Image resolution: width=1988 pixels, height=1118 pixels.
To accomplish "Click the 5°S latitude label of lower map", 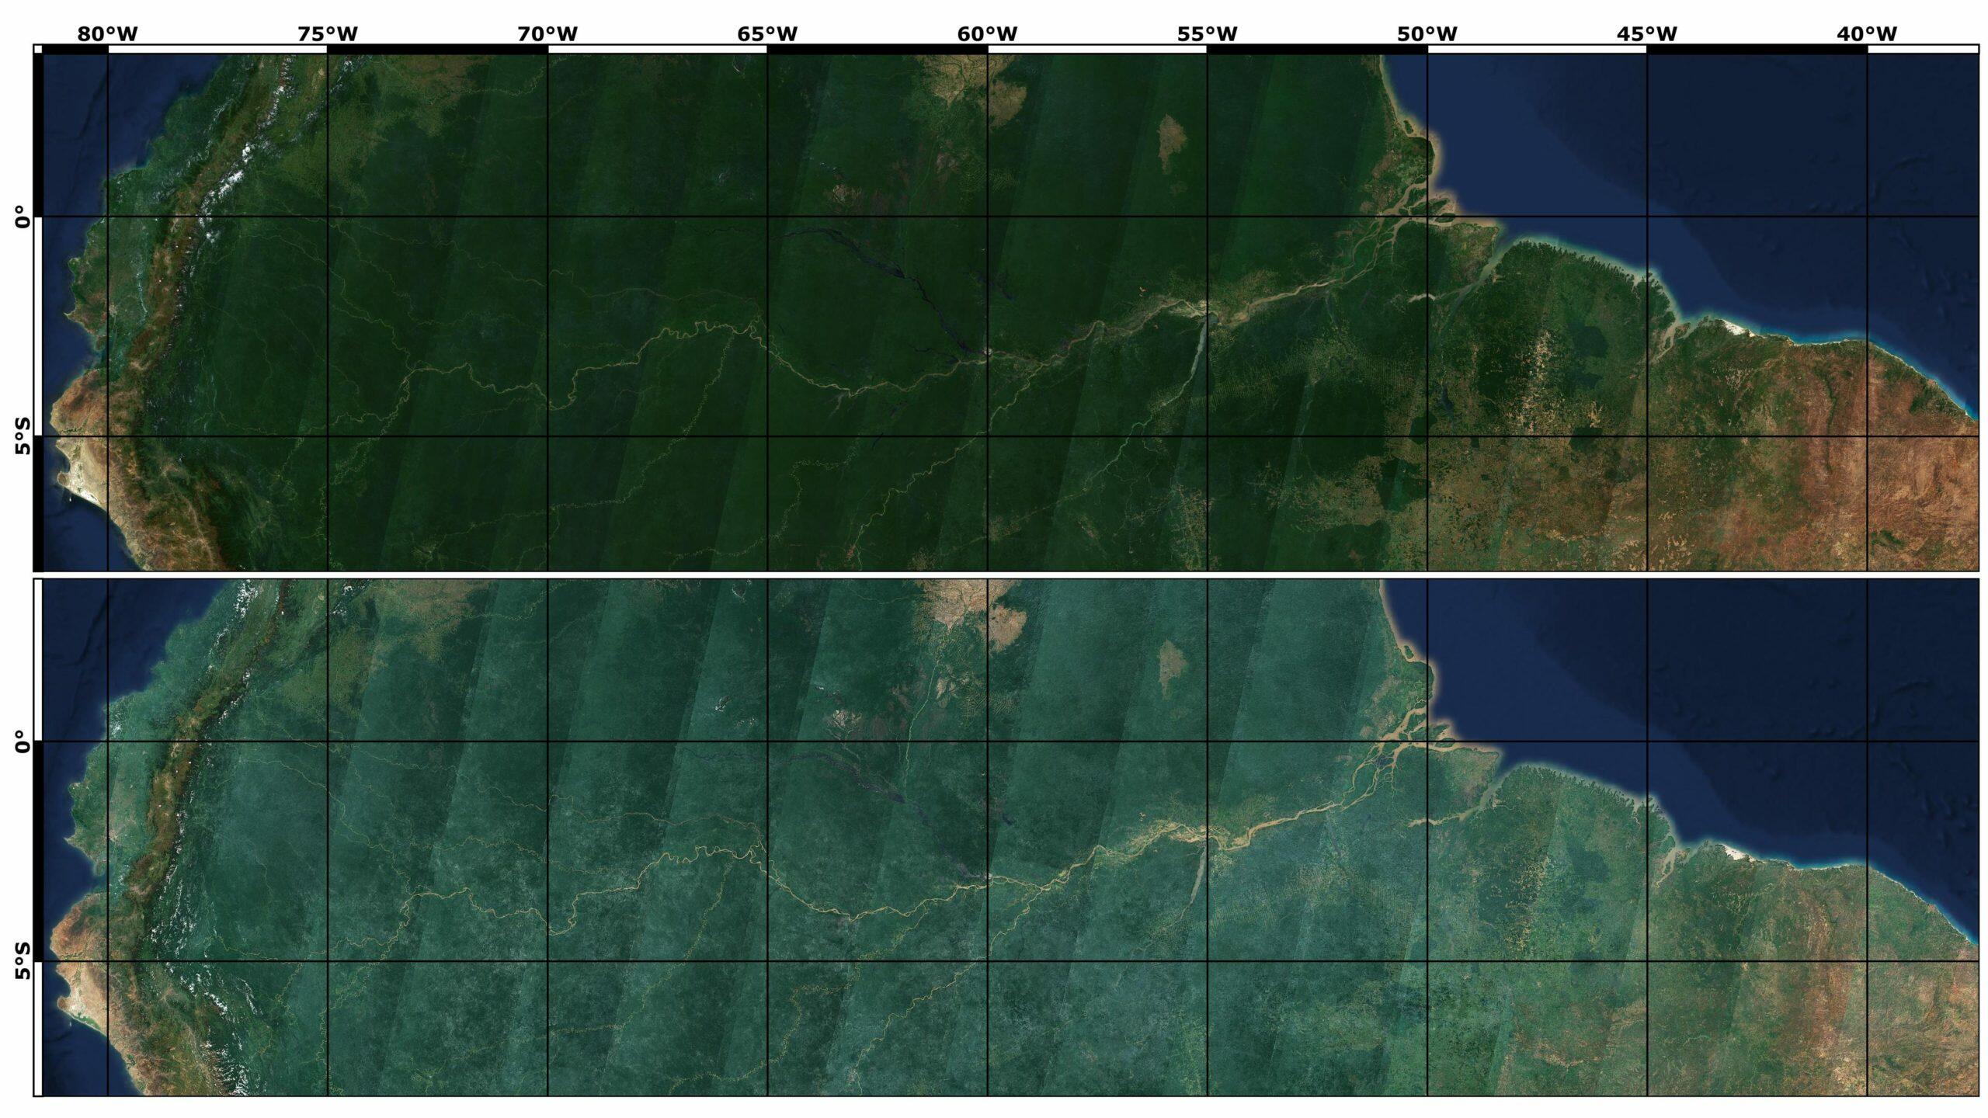I will (x=23, y=961).
